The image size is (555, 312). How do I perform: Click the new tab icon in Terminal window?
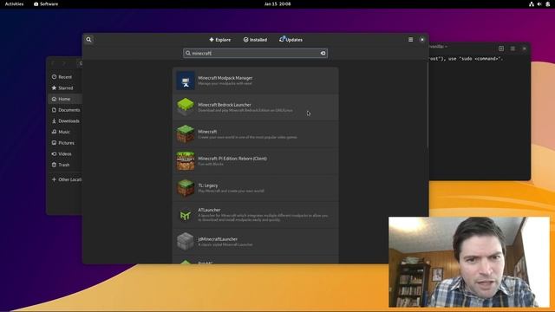[501, 49]
